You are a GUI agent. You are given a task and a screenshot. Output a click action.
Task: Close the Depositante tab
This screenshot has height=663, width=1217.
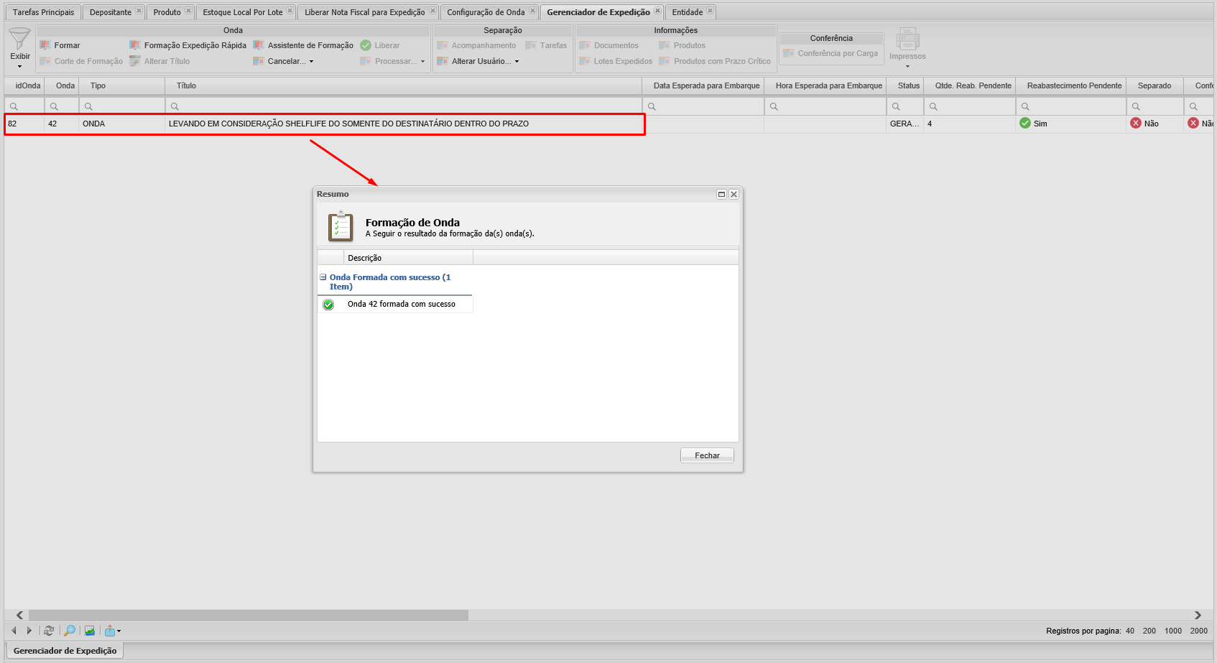(139, 11)
